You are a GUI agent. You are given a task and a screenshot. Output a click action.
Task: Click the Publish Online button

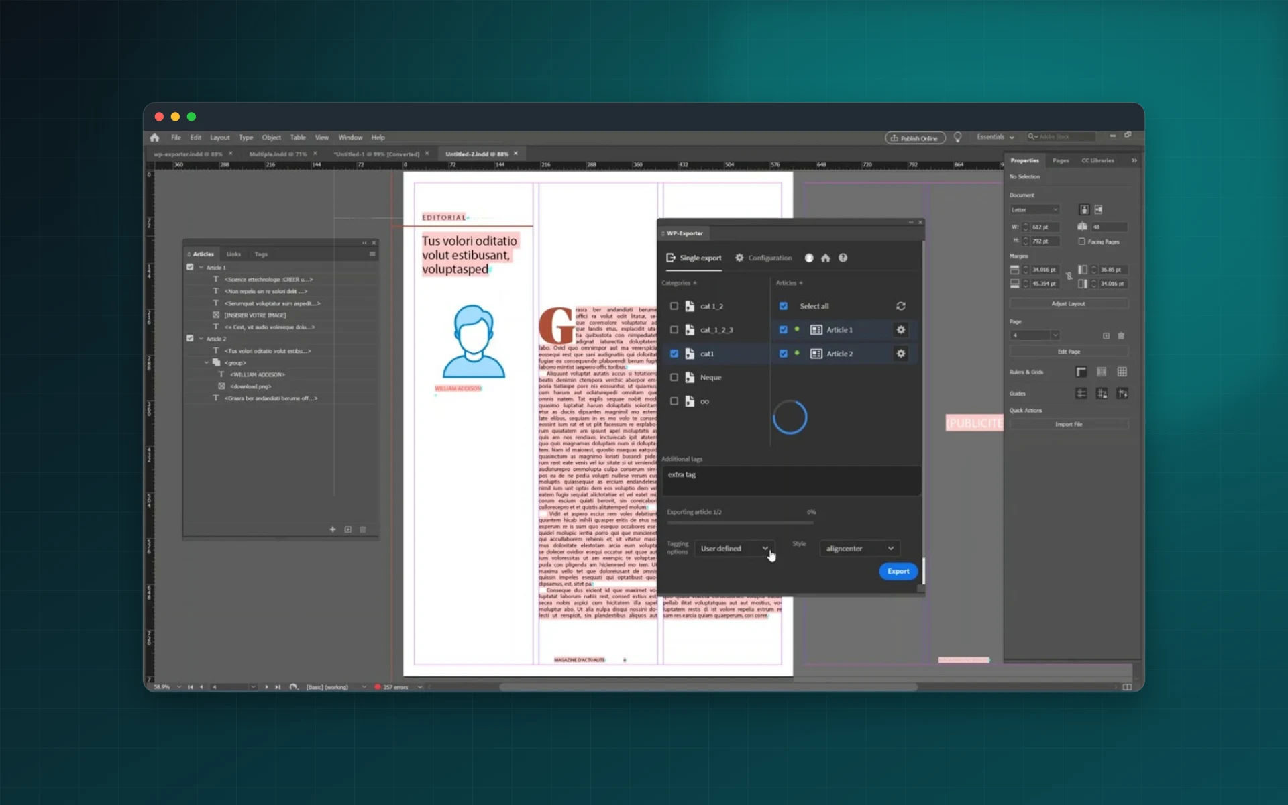click(x=915, y=138)
